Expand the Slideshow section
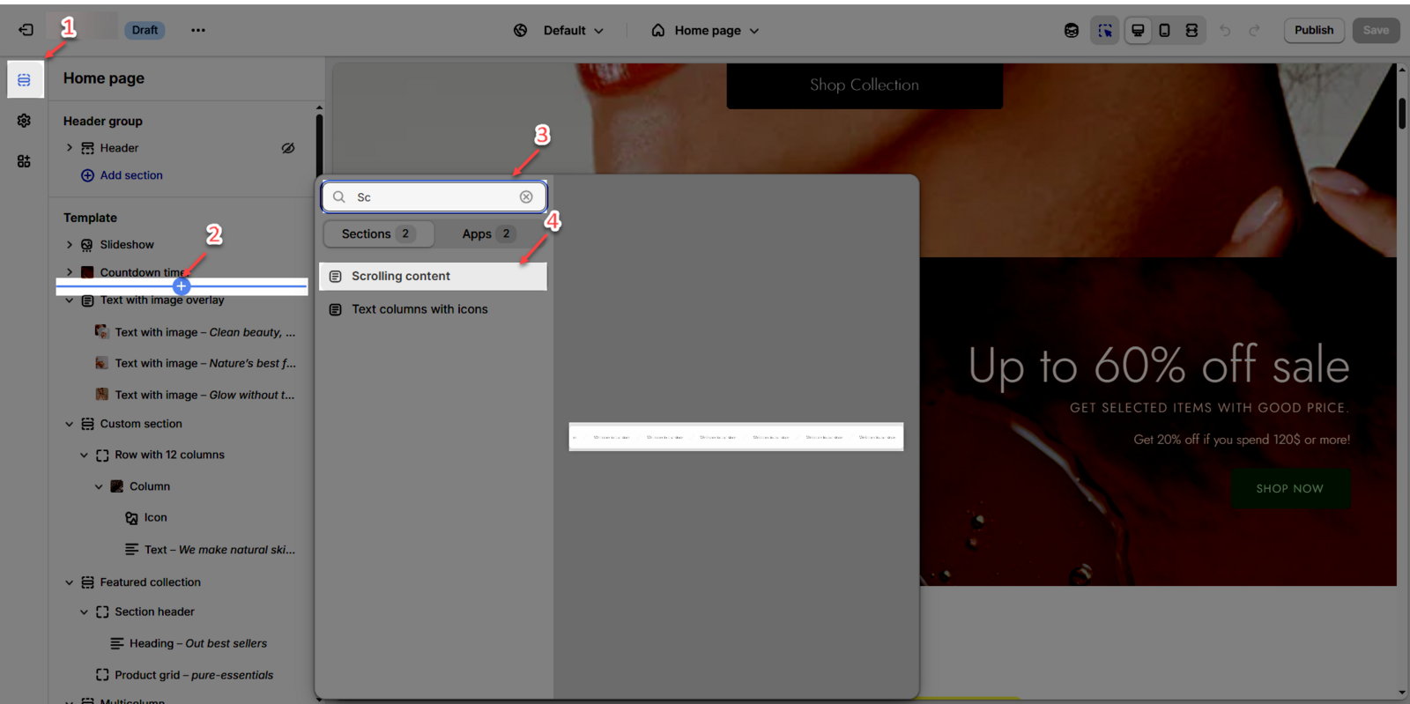This screenshot has height=704, width=1410. point(70,245)
